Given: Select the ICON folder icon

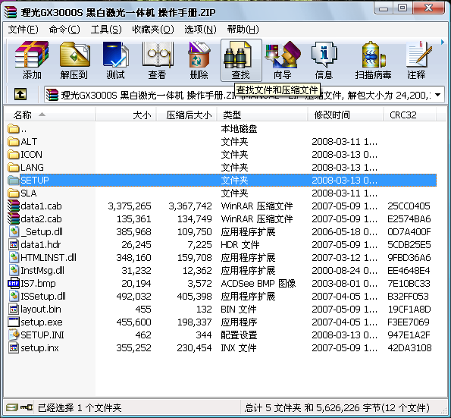Looking at the screenshot, I should [13, 155].
